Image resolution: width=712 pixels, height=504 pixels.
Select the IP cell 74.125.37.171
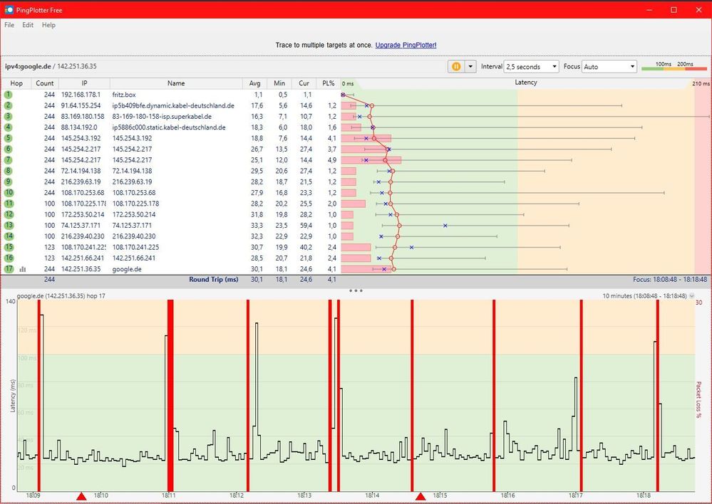[81, 226]
